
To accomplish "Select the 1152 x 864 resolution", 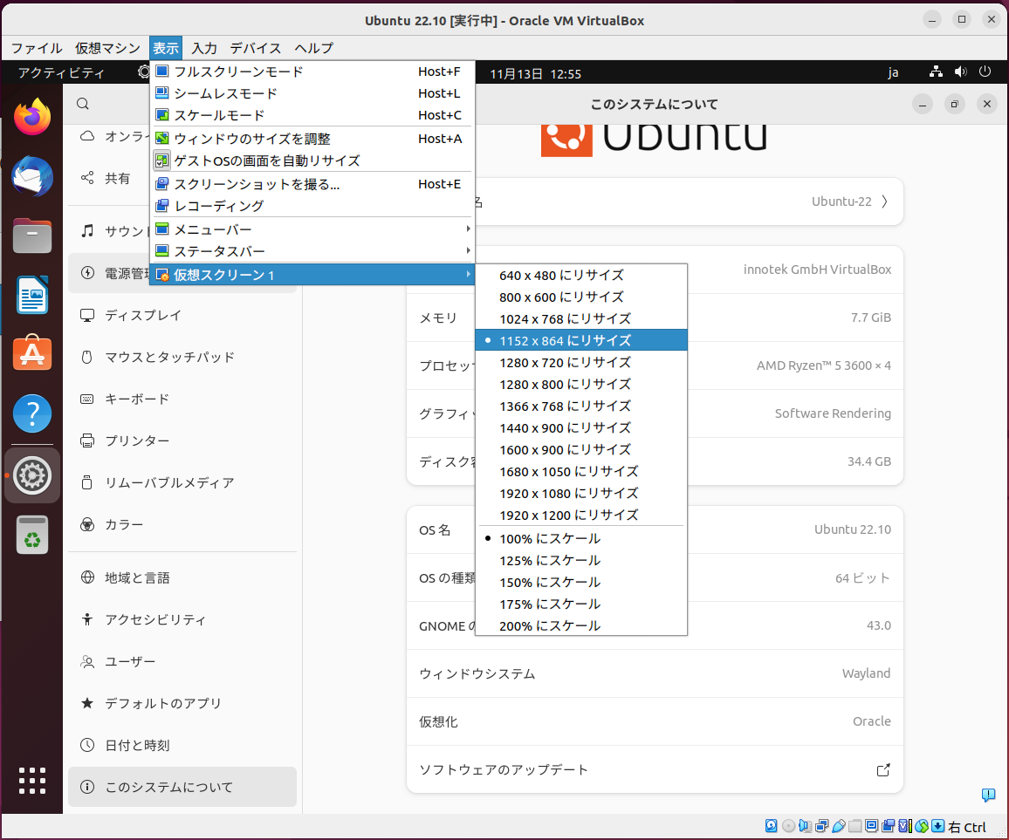I will 581,340.
